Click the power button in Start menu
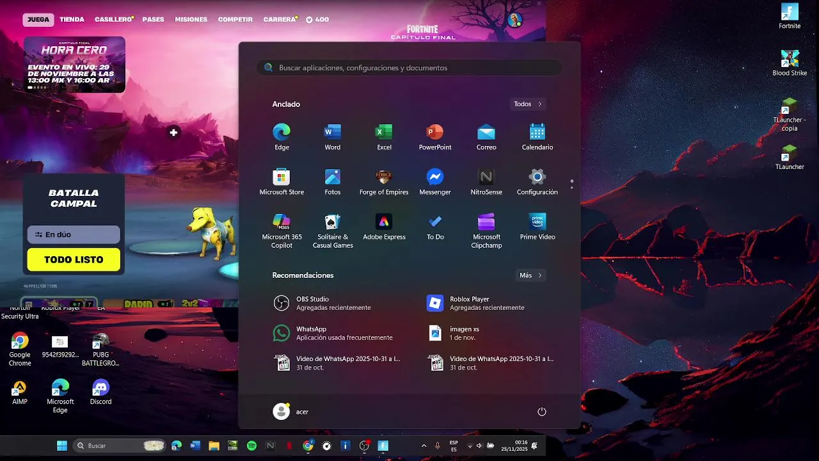 click(x=542, y=412)
